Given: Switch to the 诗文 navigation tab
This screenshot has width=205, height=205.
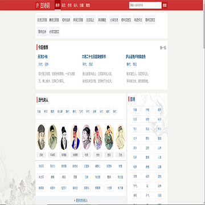Looking at the screenshot, I should 63,6.
